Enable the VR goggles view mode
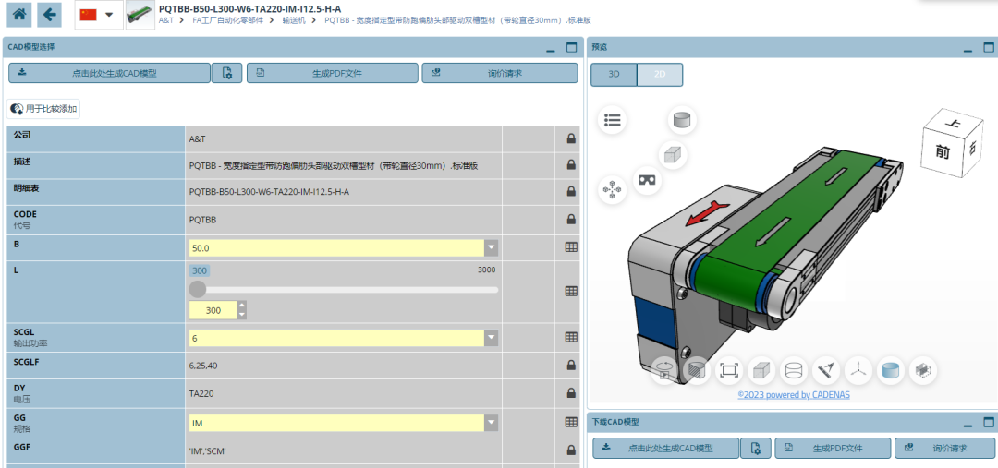This screenshot has height=468, width=998. click(x=647, y=180)
